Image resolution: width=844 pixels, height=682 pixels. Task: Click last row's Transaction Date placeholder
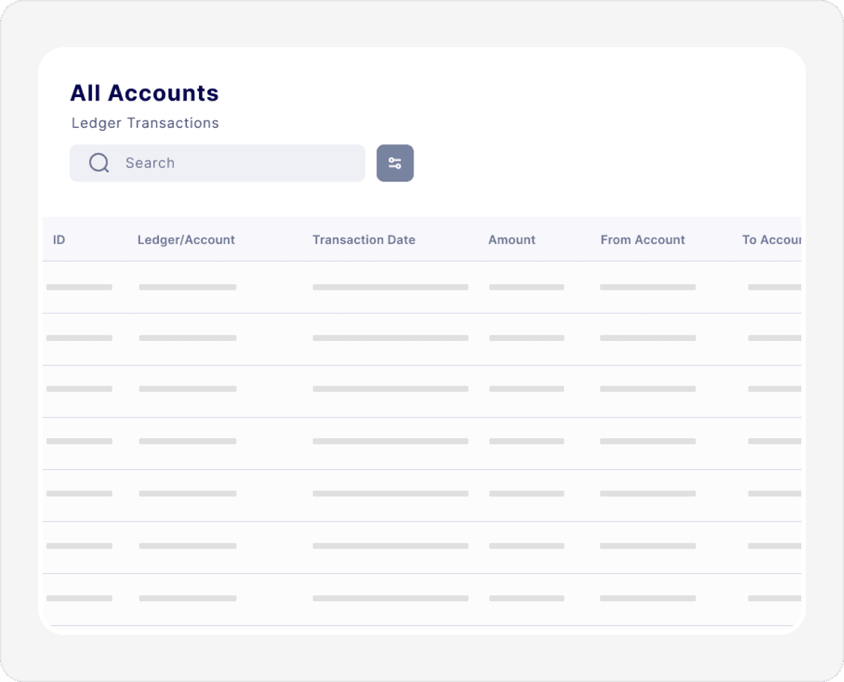pos(390,598)
